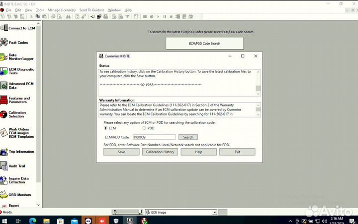Click the Copy toolbar icon
Image resolution: width=358 pixels, height=224 pixels.
pos(38,17)
